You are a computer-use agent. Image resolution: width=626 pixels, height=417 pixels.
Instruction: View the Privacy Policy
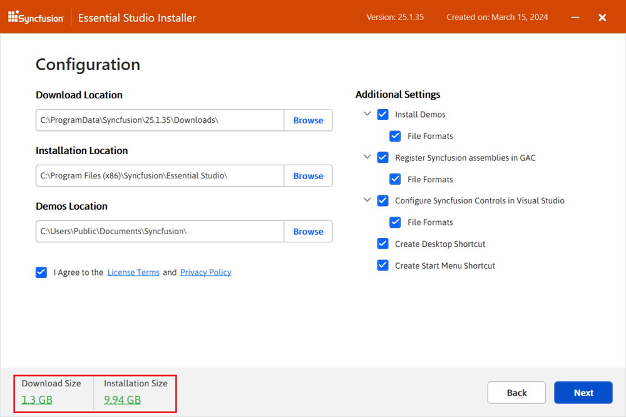(205, 272)
